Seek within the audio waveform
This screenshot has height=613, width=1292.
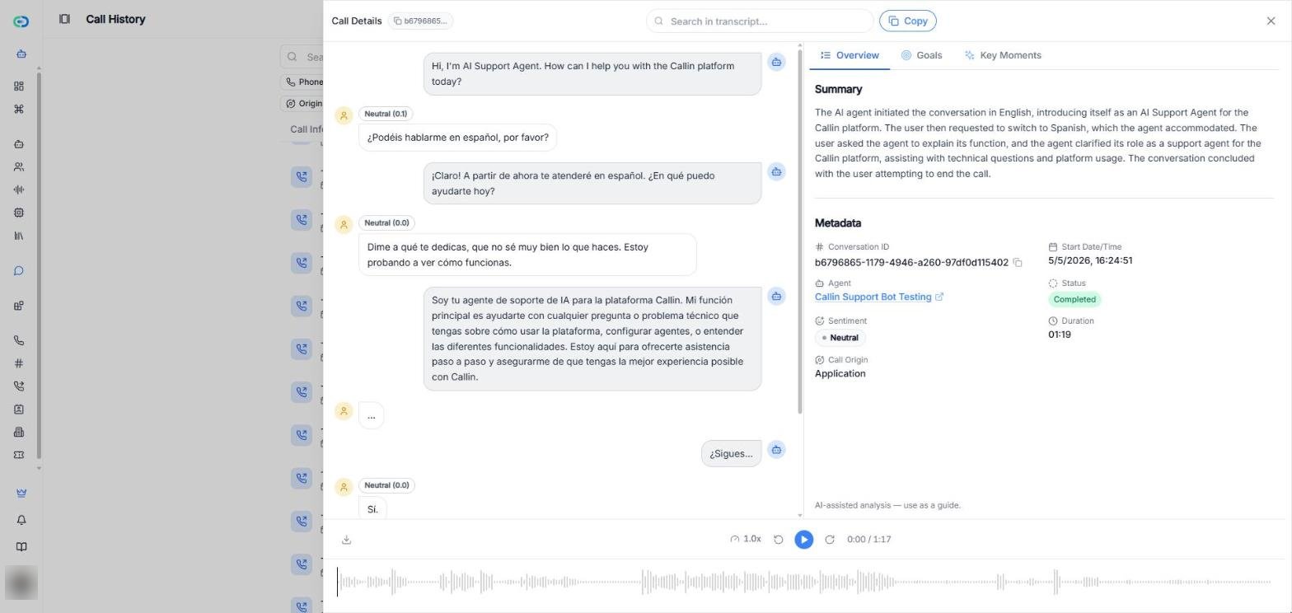click(804, 582)
